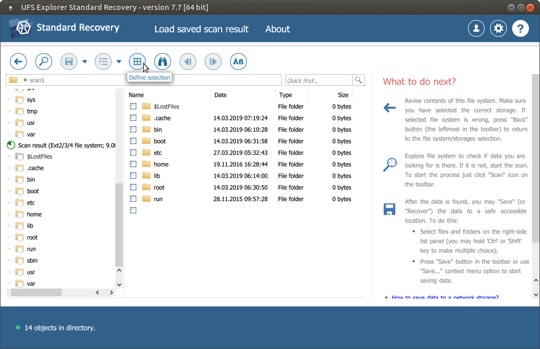Click the Find previous arrow icon

pyautogui.click(x=188, y=62)
